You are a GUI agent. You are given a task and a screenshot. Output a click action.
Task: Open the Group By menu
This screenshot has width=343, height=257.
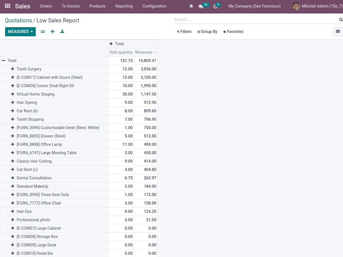click(207, 32)
